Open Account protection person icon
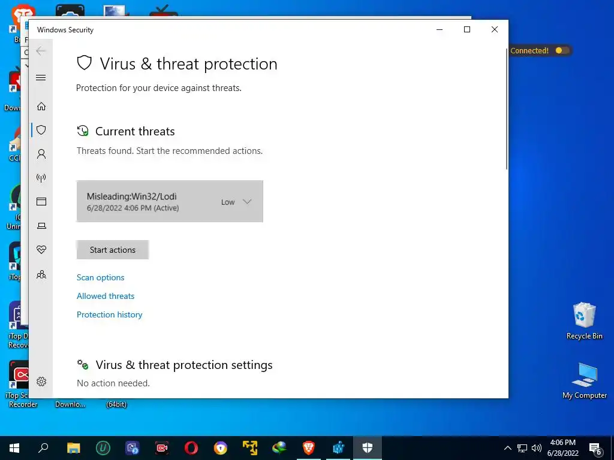 click(x=41, y=154)
